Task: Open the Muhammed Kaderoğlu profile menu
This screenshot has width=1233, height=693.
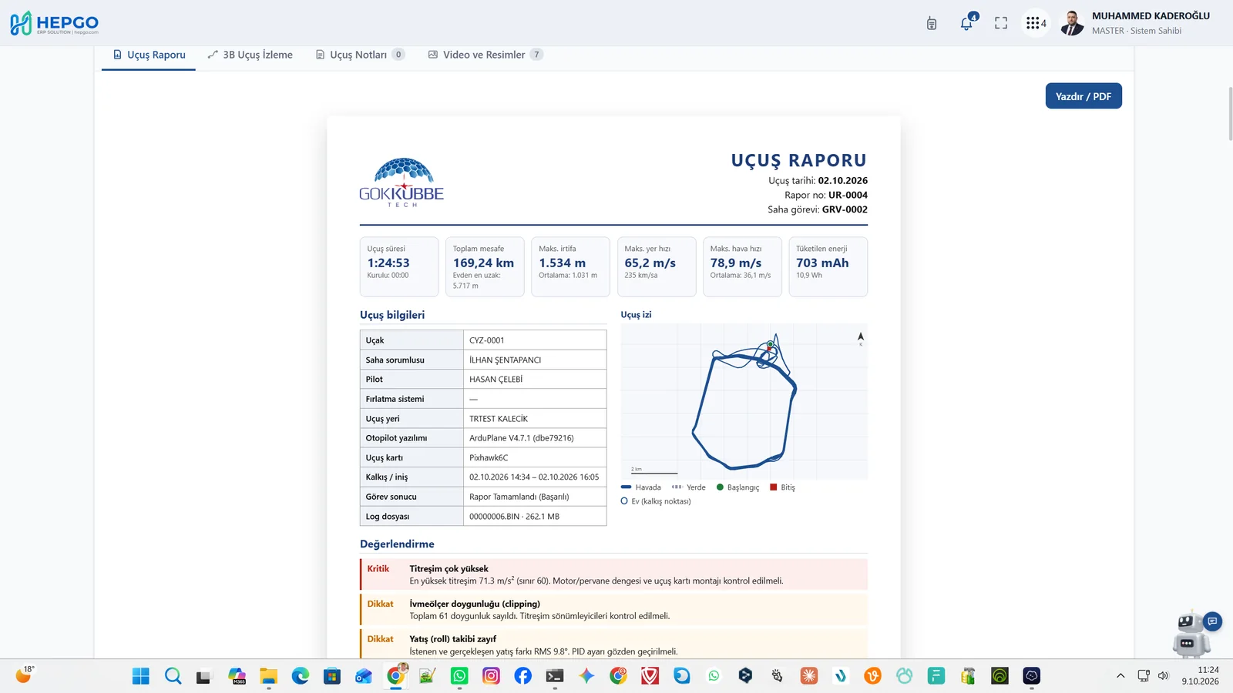Action: 1136,23
